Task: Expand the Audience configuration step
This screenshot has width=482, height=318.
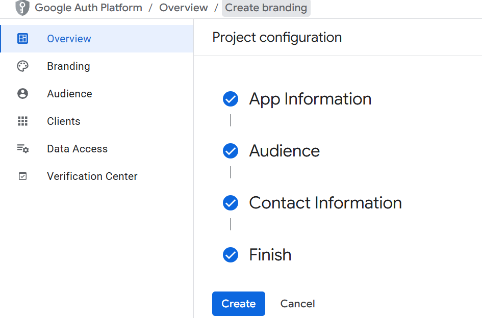Action: coord(284,151)
